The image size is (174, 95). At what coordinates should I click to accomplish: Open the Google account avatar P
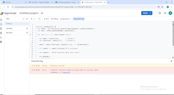click(x=170, y=13)
